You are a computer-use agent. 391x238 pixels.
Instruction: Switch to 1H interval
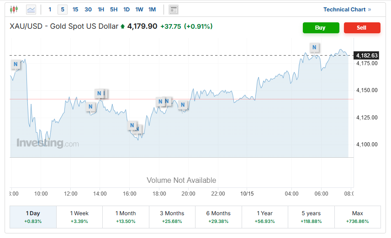101,10
